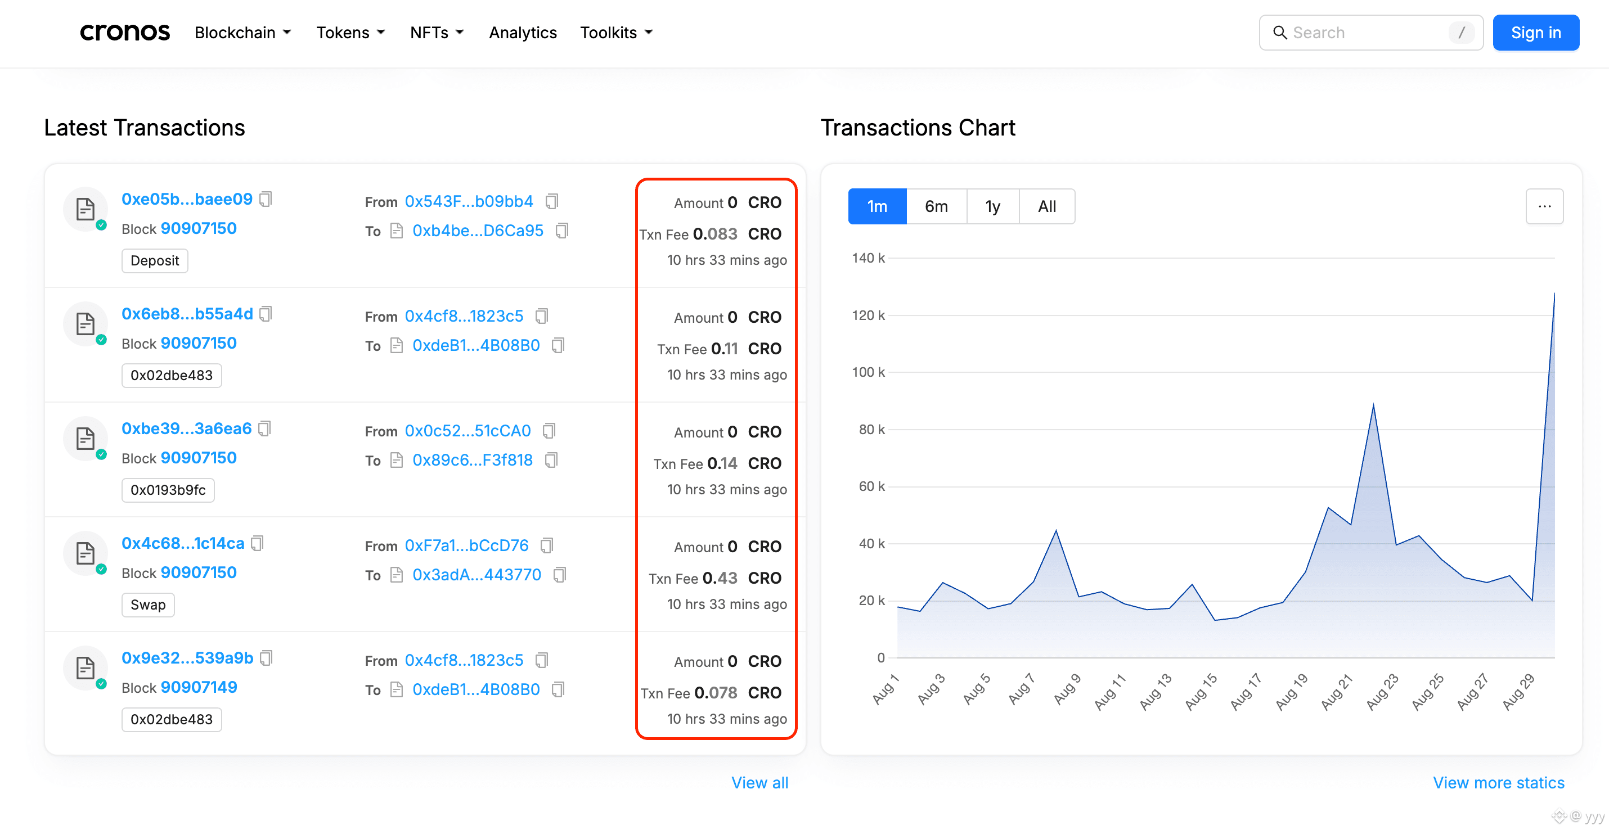Click the 0x0193b9fc method tag
Image resolution: width=1609 pixels, height=830 pixels.
point(168,490)
